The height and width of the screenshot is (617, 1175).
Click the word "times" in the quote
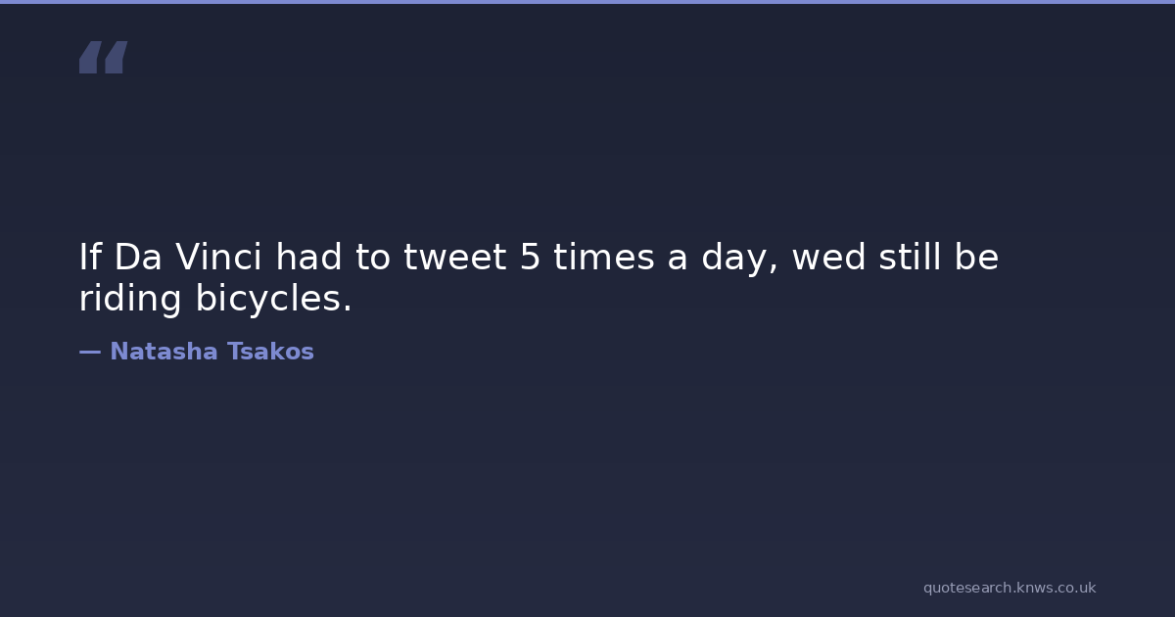tap(603, 258)
